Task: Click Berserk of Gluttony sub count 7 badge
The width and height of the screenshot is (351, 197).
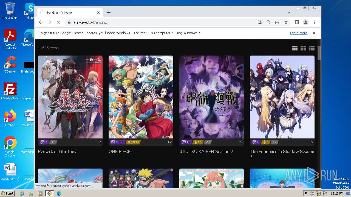Action: click(44, 142)
